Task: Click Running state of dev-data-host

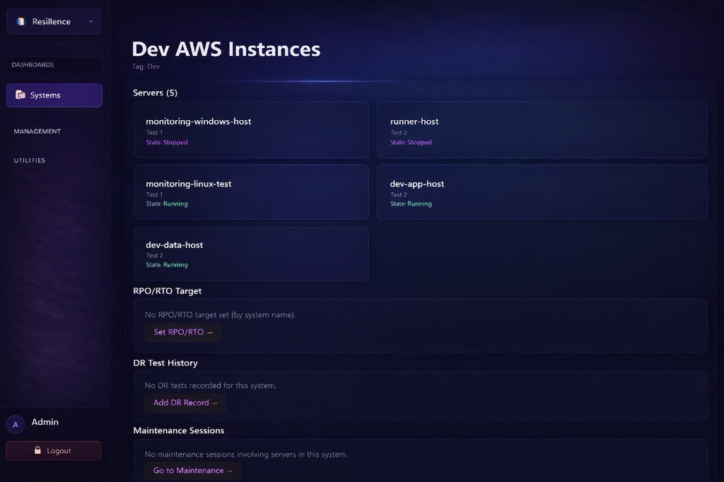Action: click(x=175, y=264)
